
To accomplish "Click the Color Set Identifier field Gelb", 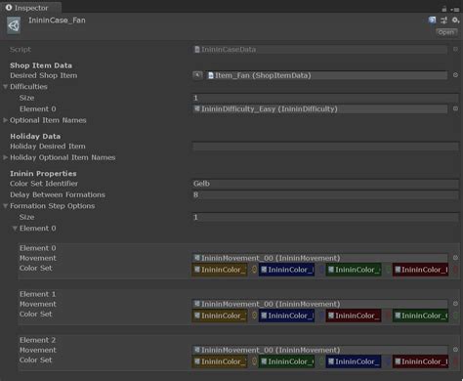I will coord(325,184).
